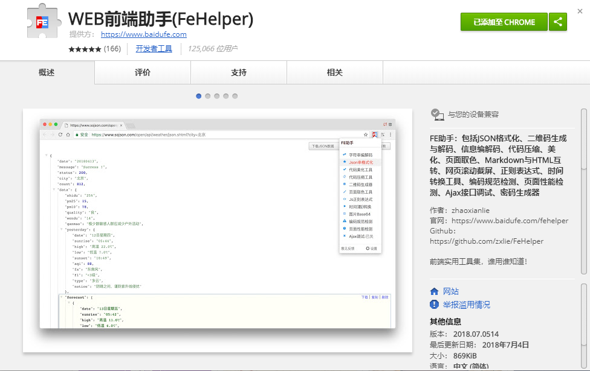The image size is (590, 371).
Task: Select the second carousel dot
Action: pyautogui.click(x=208, y=96)
